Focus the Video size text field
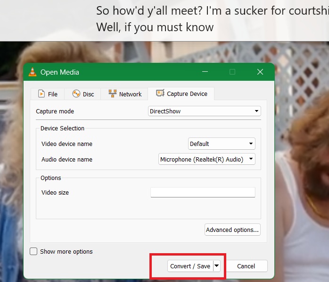Viewport: 329px width, 282px height. click(x=203, y=192)
